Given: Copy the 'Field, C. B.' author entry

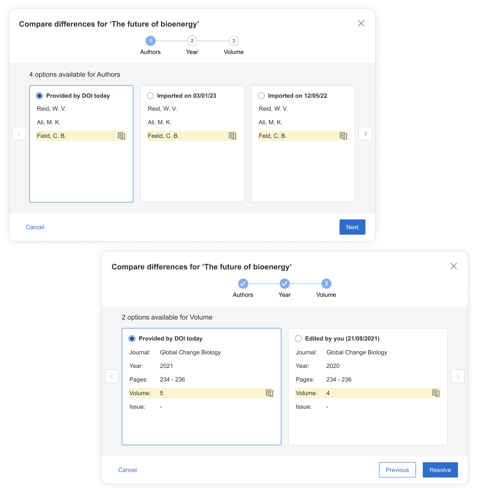Looking at the screenshot, I should (121, 136).
